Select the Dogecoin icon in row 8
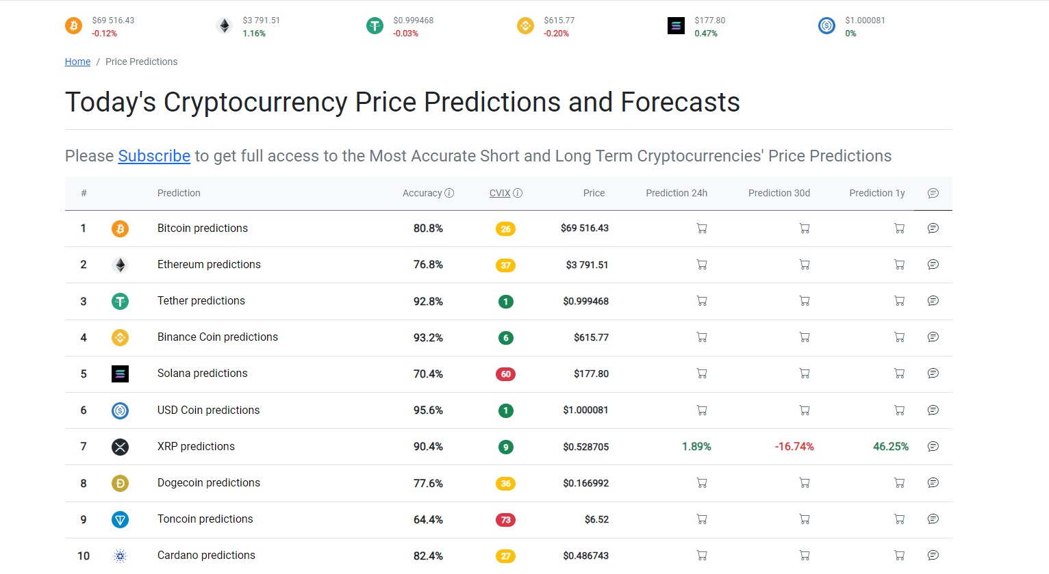The image size is (1049, 574). (121, 483)
